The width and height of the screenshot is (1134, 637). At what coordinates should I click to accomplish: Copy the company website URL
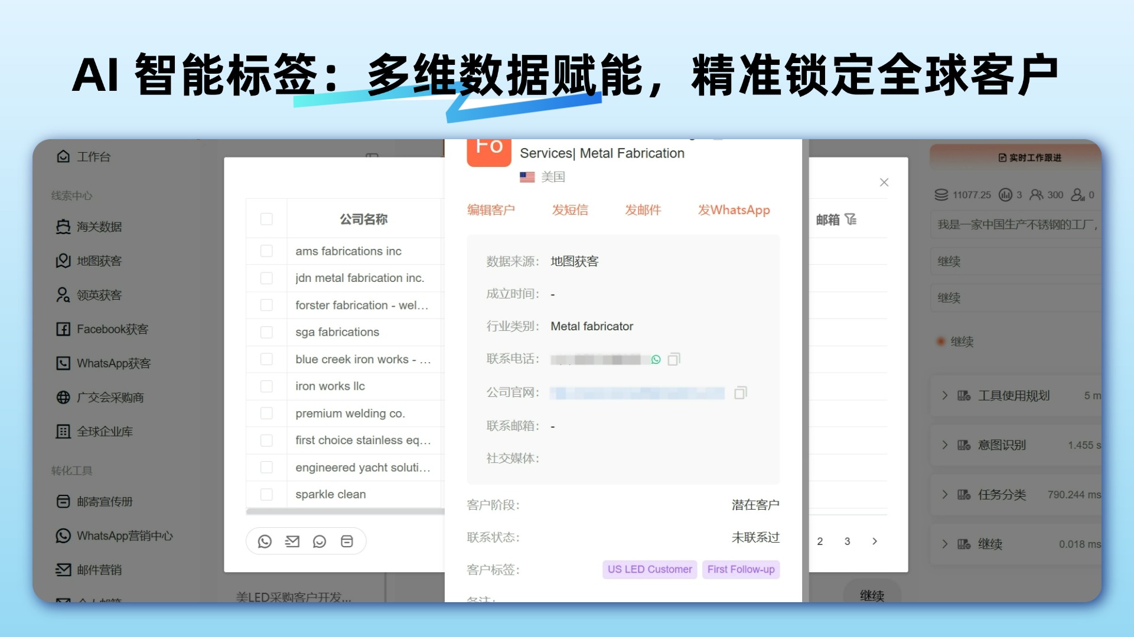[x=741, y=393]
